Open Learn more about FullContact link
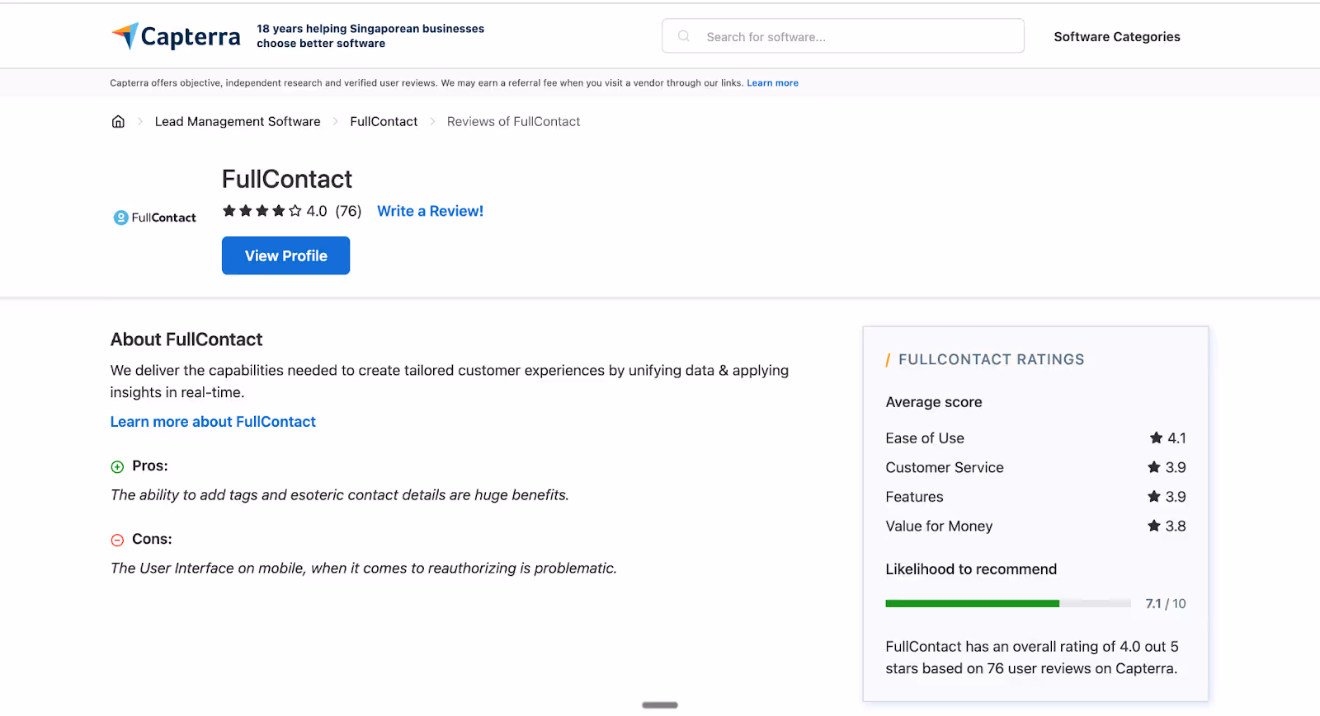1320x716 pixels. pyautogui.click(x=213, y=422)
